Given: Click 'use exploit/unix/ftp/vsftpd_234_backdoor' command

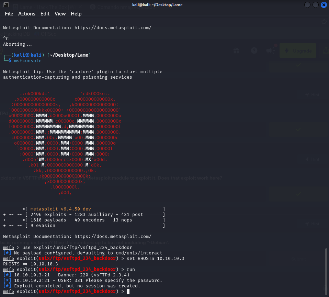Looking at the screenshot, I should [77, 248].
